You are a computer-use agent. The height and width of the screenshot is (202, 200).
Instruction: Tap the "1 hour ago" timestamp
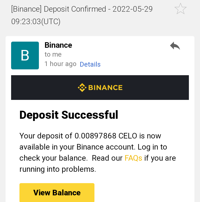[60, 64]
